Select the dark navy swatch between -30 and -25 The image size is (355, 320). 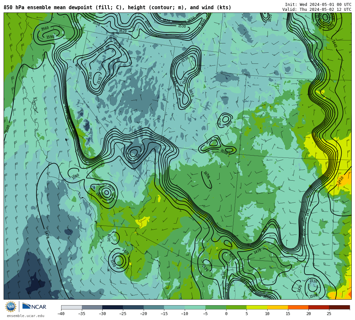click(x=112, y=307)
